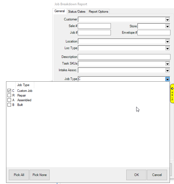The image size is (174, 184).
Task: Click into the Sale # input field
Action: coord(94,26)
